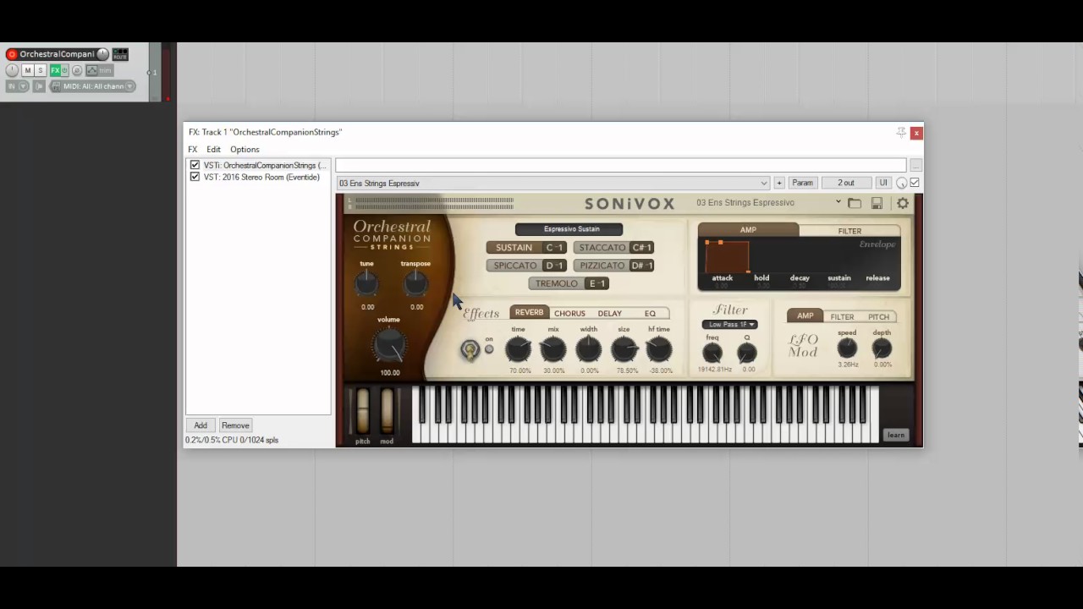
Task: Click the FX comment text field
Action: pyautogui.click(x=621, y=165)
